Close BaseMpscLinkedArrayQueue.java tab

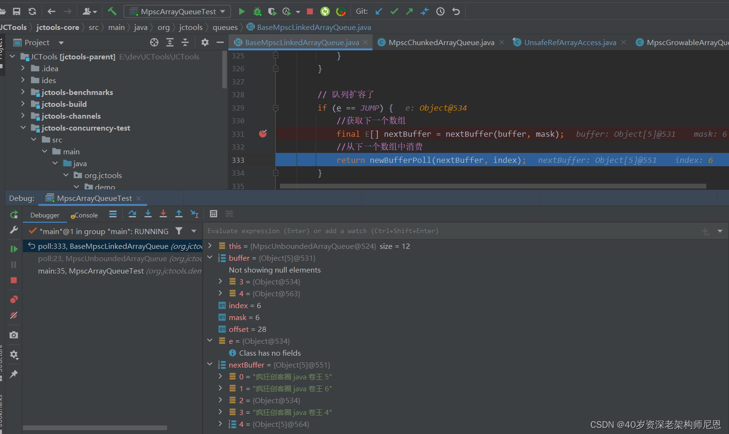point(365,42)
